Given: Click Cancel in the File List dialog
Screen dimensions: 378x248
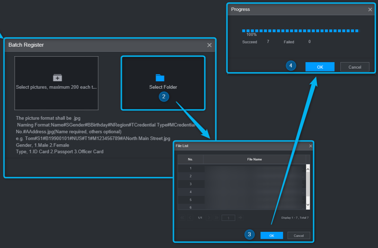Looking at the screenshot, I should 299,236.
